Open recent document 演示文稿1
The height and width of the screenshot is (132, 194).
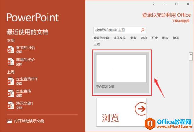[x=25, y=103]
